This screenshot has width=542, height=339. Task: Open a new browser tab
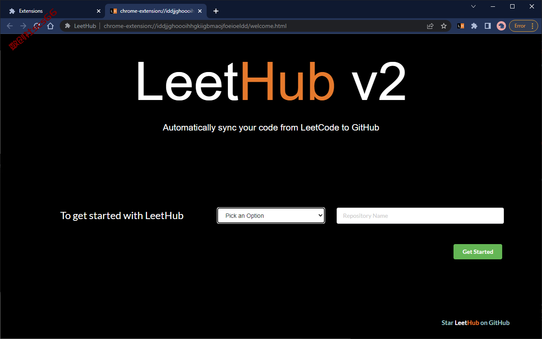[x=216, y=11]
